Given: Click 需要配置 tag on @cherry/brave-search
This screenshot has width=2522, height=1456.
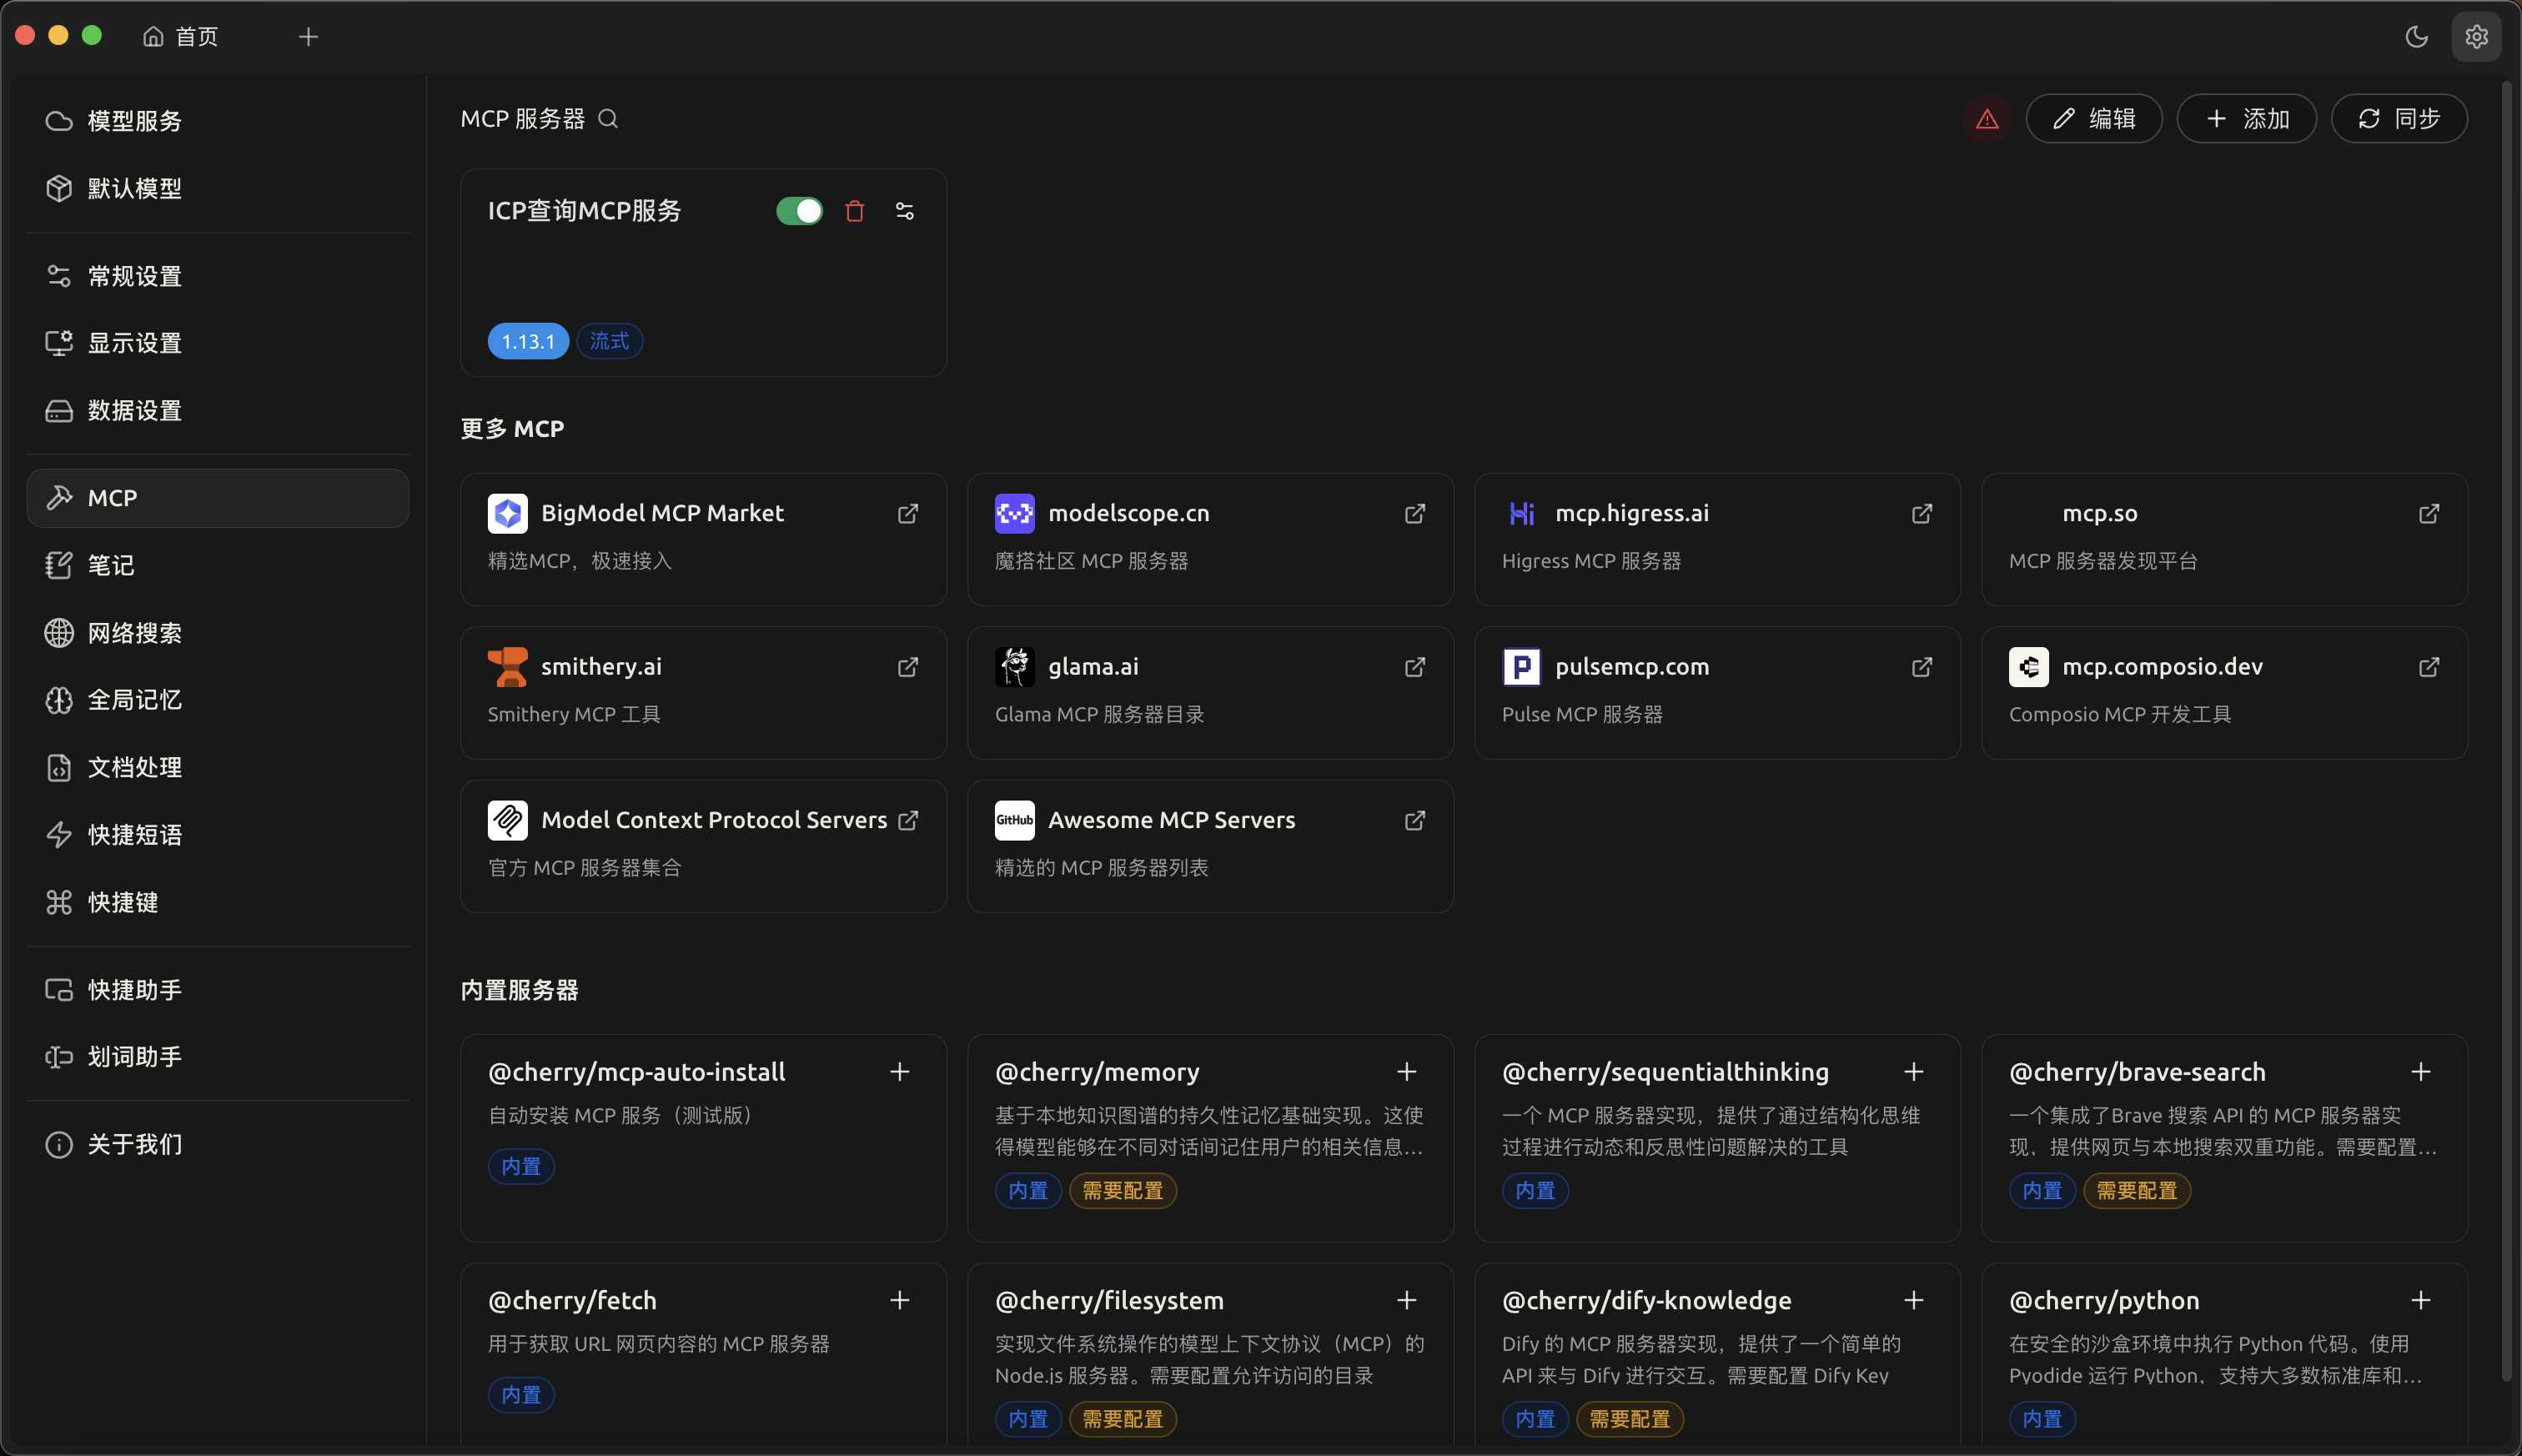Looking at the screenshot, I should (x=2137, y=1191).
